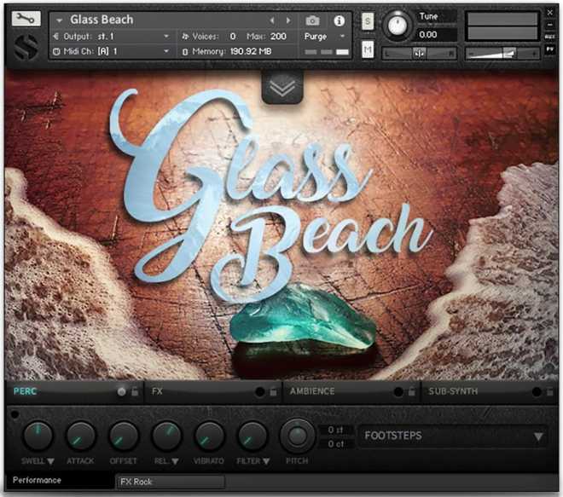Minimize the instrument header view
563x497 pixels.
coord(549,25)
